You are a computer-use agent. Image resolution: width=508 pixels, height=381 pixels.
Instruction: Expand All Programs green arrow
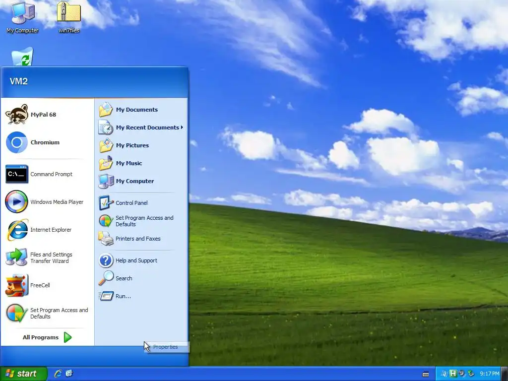(x=67, y=337)
